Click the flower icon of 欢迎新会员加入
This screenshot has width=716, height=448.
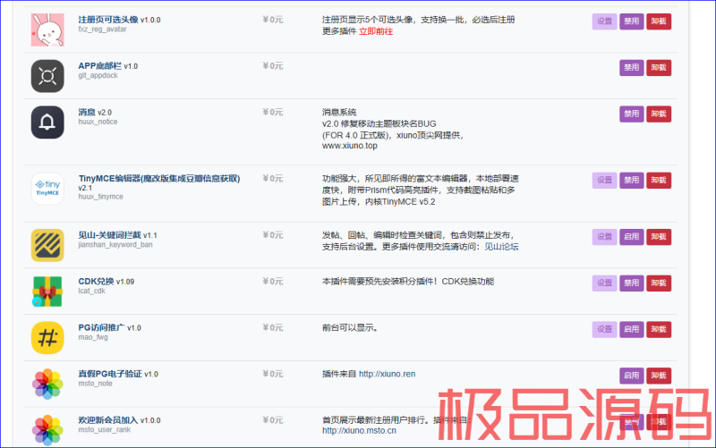[47, 430]
